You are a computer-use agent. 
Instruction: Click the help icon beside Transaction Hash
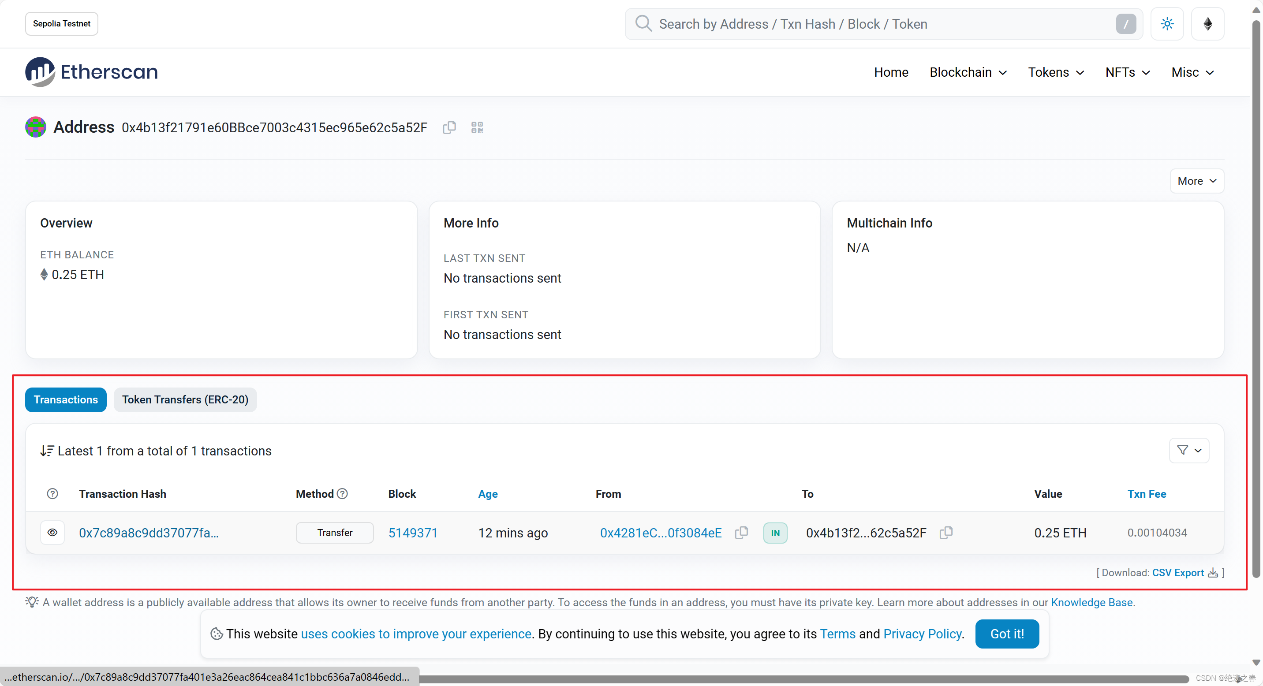52,494
